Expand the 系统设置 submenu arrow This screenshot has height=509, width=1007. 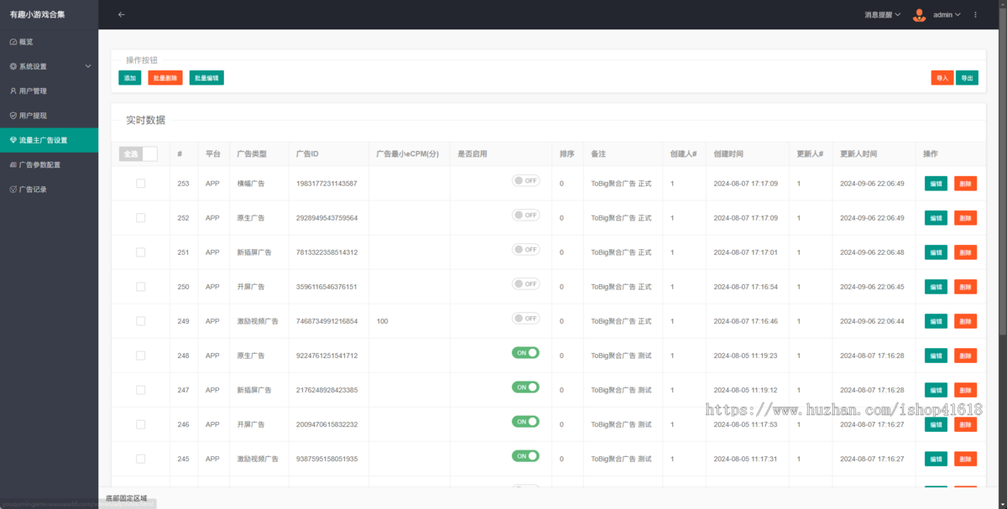[88, 66]
